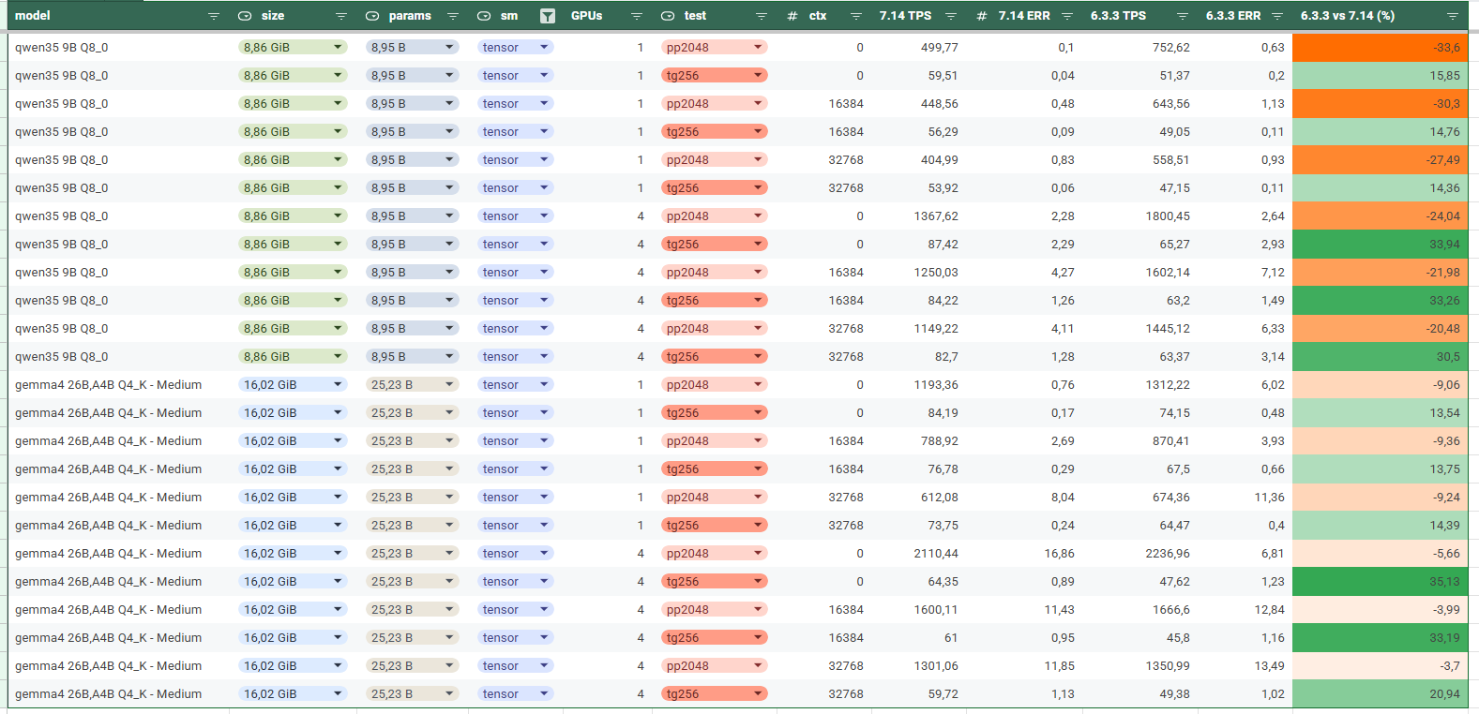The image size is (1479, 714).
Task: Open the test dropdown in the 59,72 TPS row
Action: pyautogui.click(x=715, y=693)
